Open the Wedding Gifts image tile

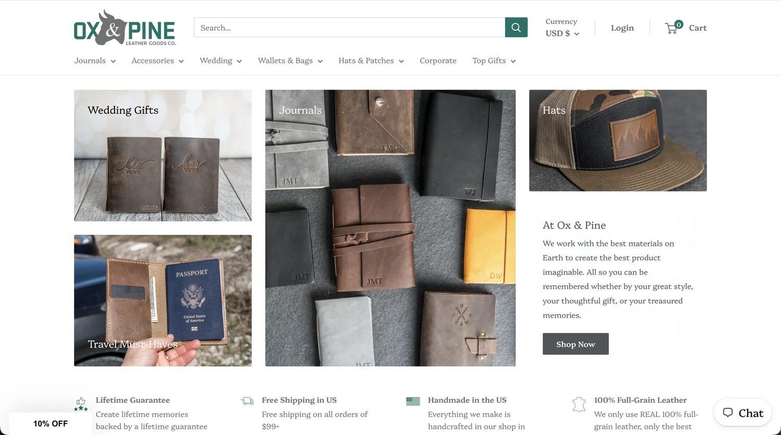click(162, 155)
